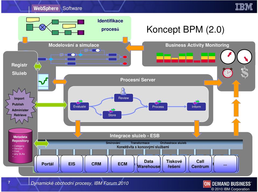
Task: Select the 'Identifikace procesů' label
Action: tap(110, 25)
